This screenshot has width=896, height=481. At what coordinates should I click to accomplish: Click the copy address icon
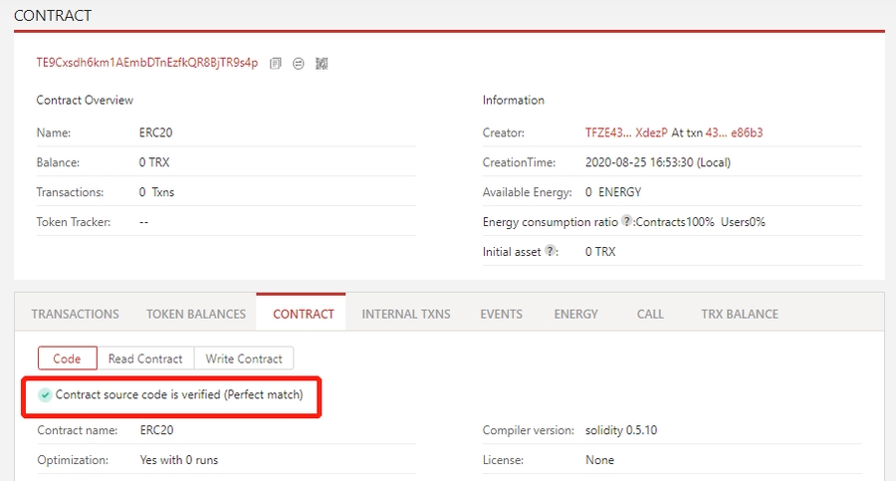276,63
